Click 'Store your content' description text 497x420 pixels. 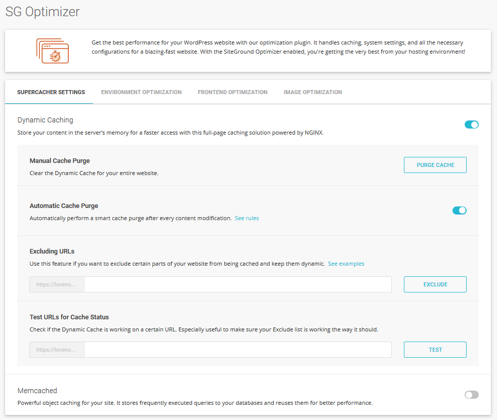pyautogui.click(x=171, y=133)
